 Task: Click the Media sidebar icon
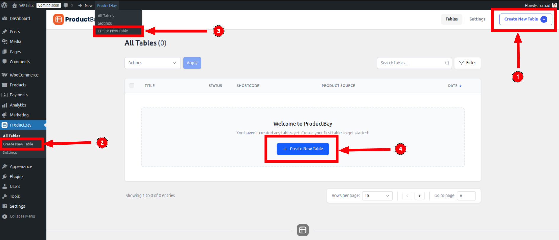coord(5,42)
